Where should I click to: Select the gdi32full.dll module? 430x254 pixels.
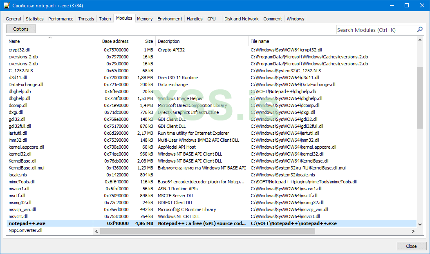coord(211,126)
